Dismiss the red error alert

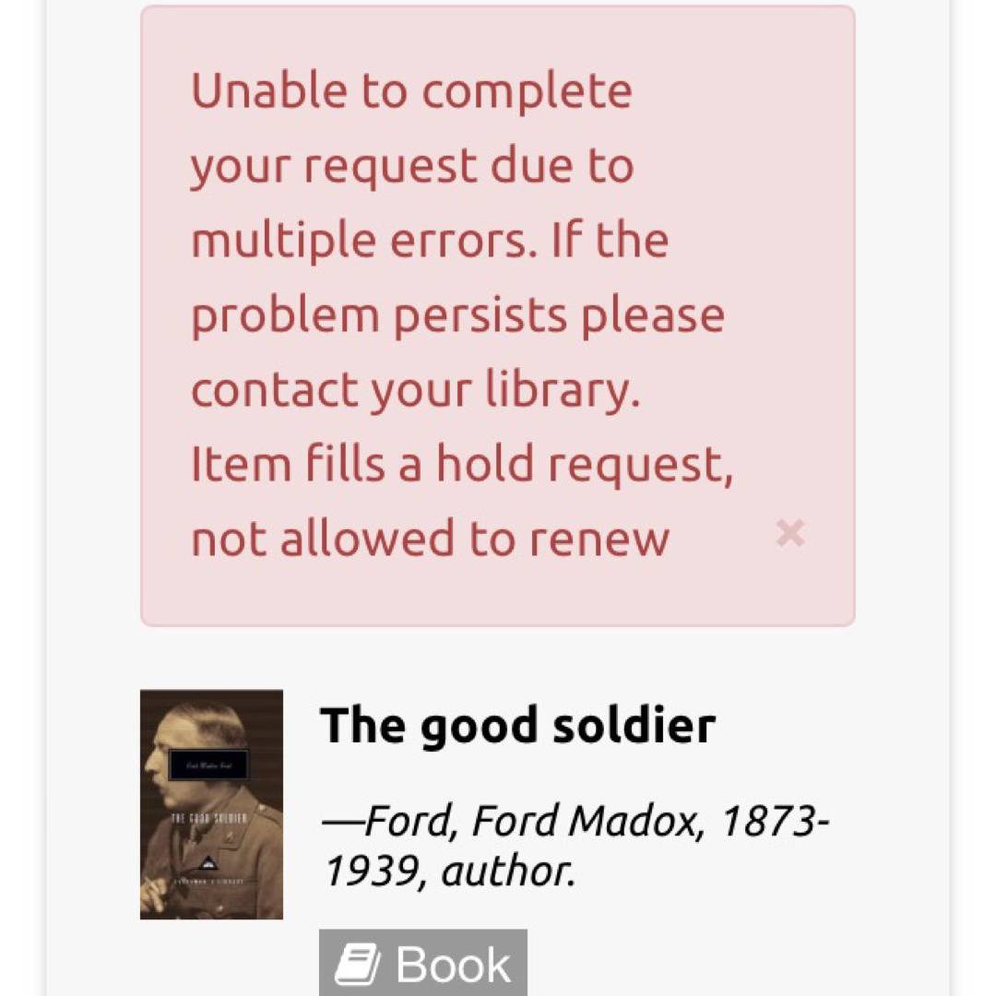pos(790,533)
